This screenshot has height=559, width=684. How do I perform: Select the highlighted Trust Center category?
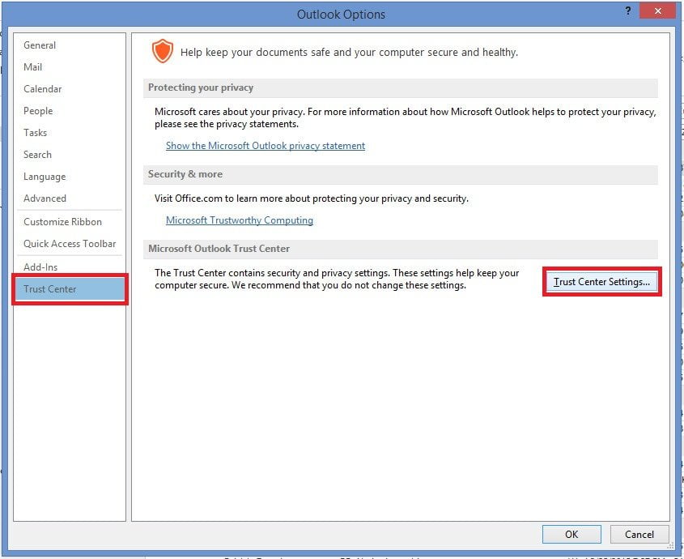pos(50,289)
